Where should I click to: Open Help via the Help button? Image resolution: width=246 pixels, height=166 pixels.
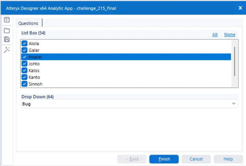click(228, 159)
